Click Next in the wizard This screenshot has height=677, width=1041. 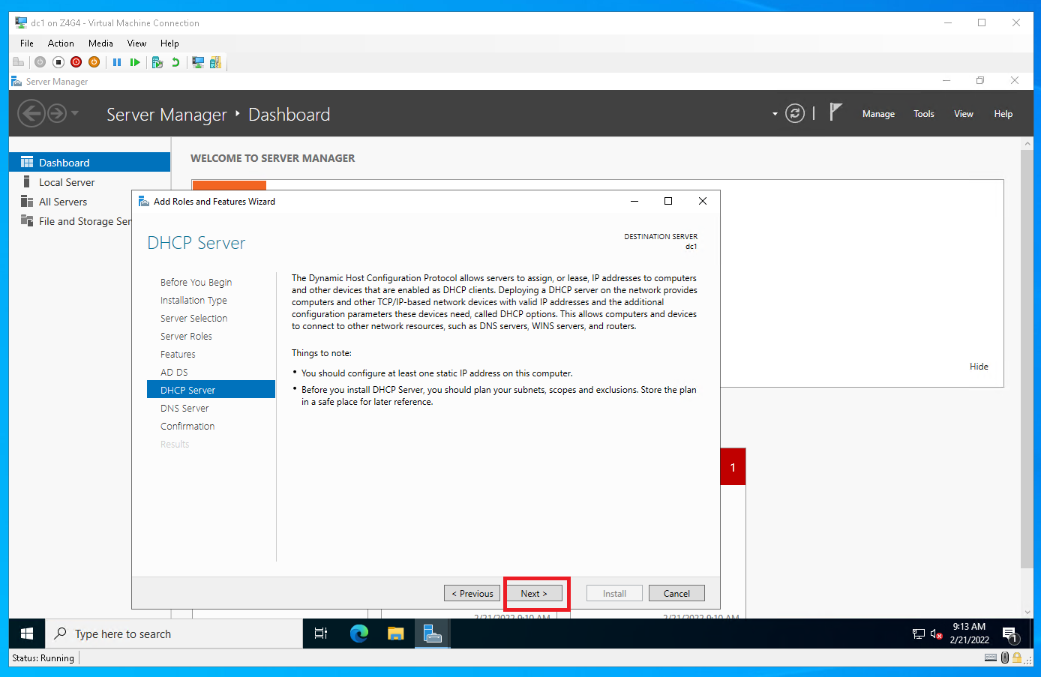click(534, 593)
